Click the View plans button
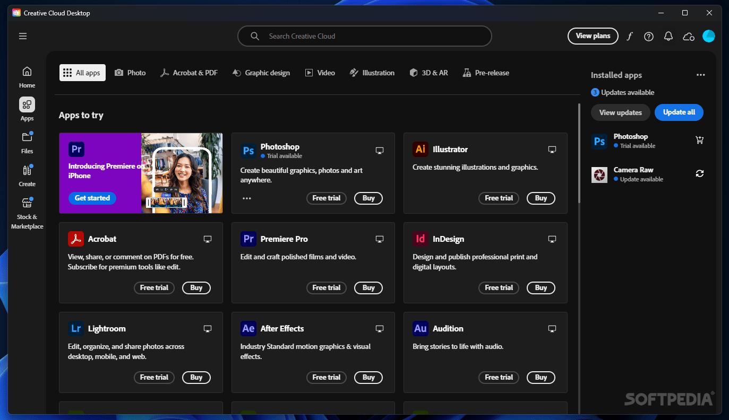 click(593, 36)
